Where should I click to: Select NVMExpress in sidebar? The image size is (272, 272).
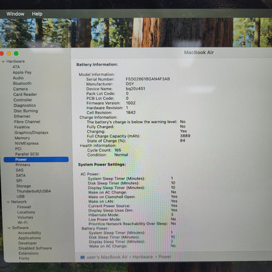[27, 143]
